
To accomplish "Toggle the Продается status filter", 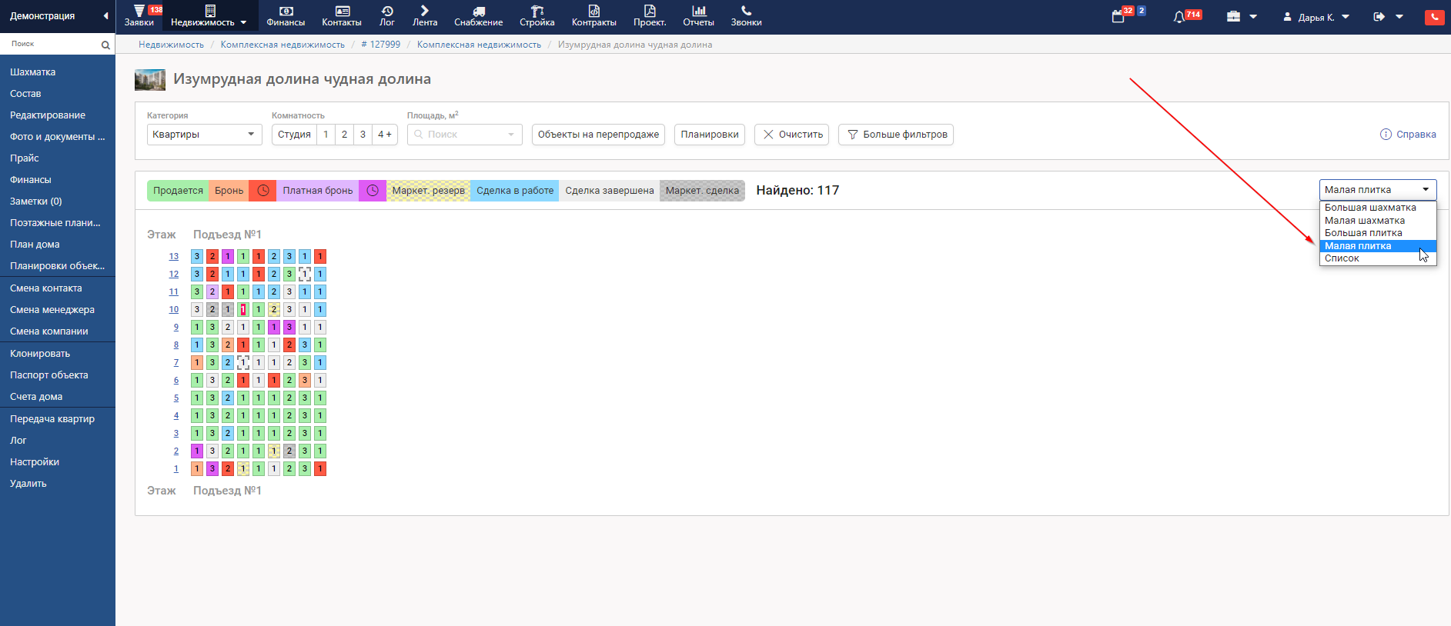I will pyautogui.click(x=178, y=191).
